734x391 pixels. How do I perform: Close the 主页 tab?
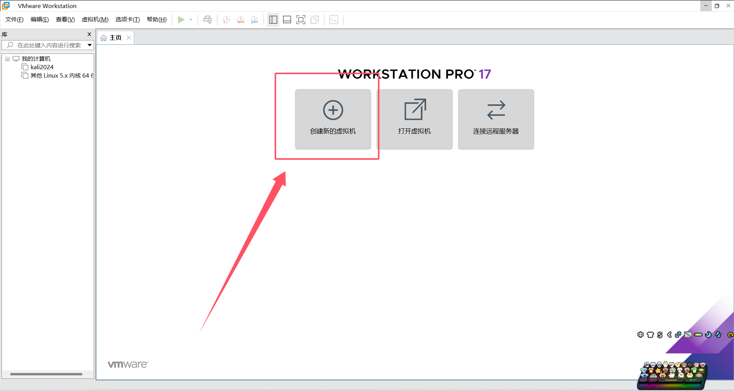[x=129, y=37]
